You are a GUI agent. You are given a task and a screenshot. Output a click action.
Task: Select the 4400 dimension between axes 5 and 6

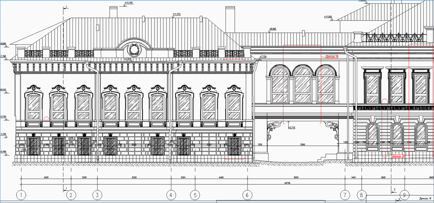click(221, 177)
